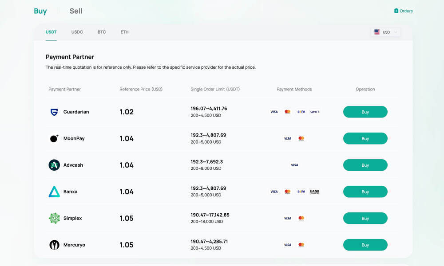The height and width of the screenshot is (266, 444).
Task: Click the Mastercard icon in Banxa row
Action: 287,192
